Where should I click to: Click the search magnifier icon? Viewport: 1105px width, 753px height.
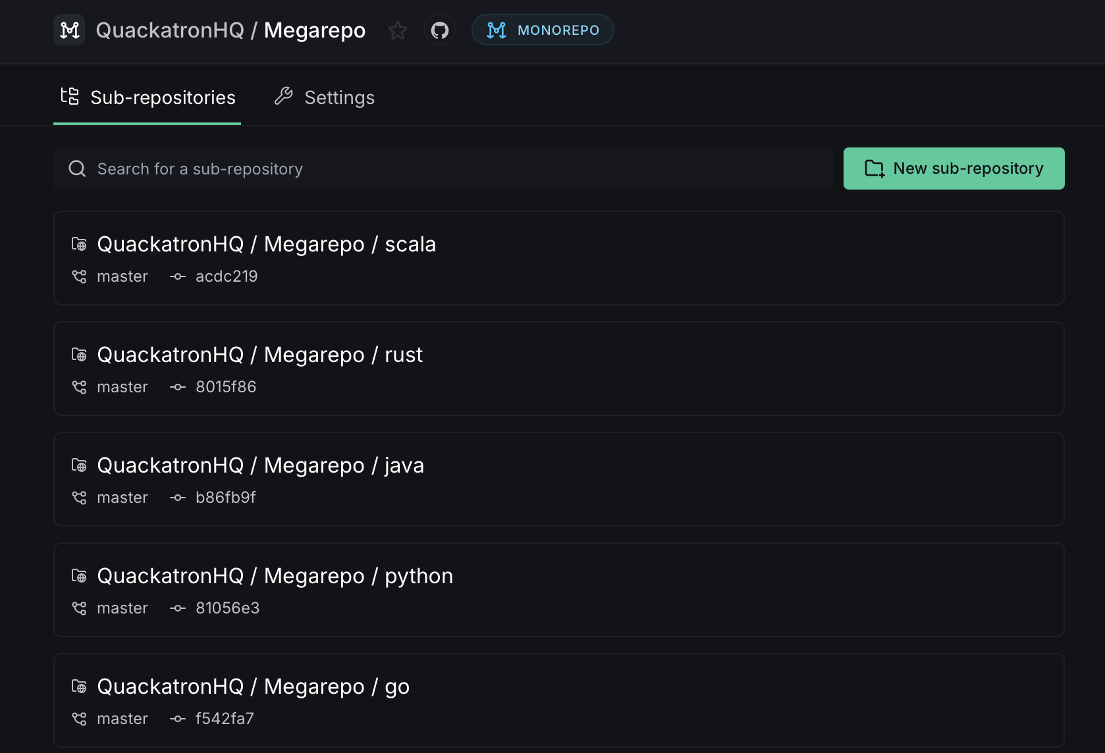pyautogui.click(x=77, y=169)
